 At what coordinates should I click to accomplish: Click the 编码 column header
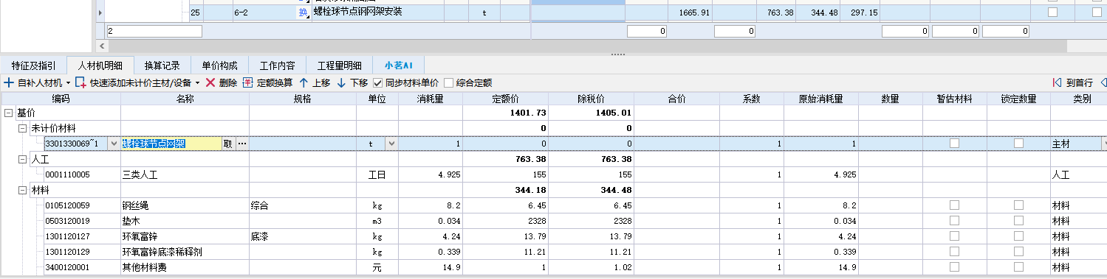click(61, 99)
